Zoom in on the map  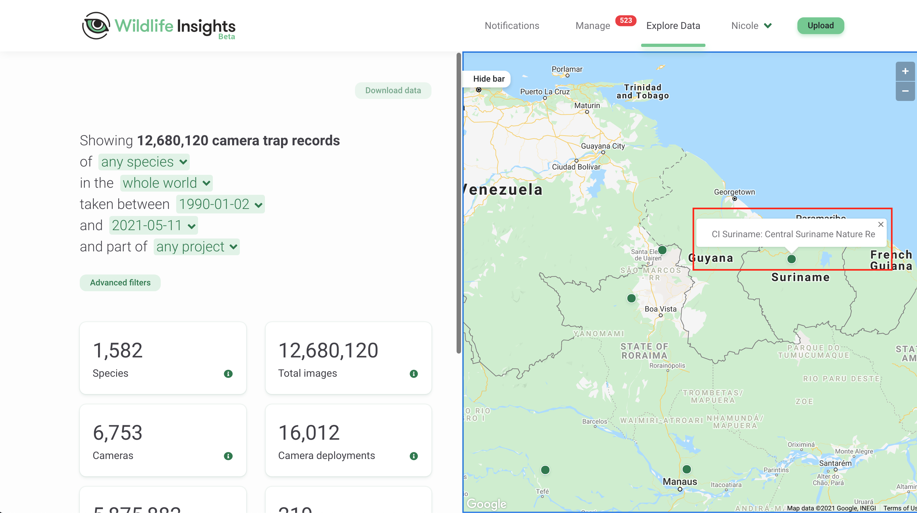[905, 71]
